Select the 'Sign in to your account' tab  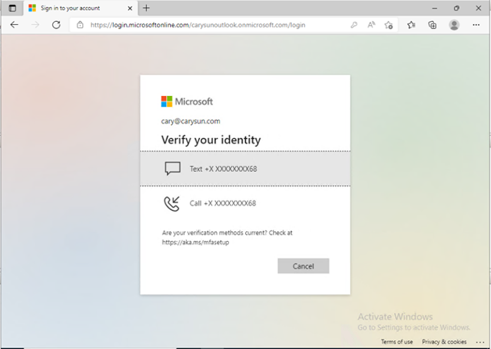tap(80, 8)
